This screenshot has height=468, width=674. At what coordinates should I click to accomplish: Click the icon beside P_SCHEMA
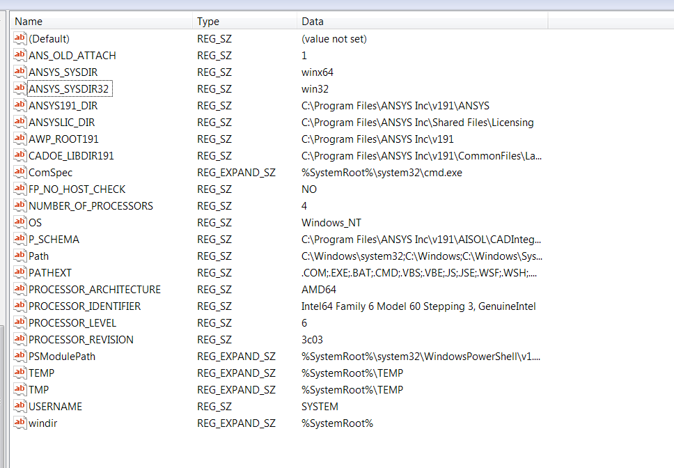(x=19, y=240)
